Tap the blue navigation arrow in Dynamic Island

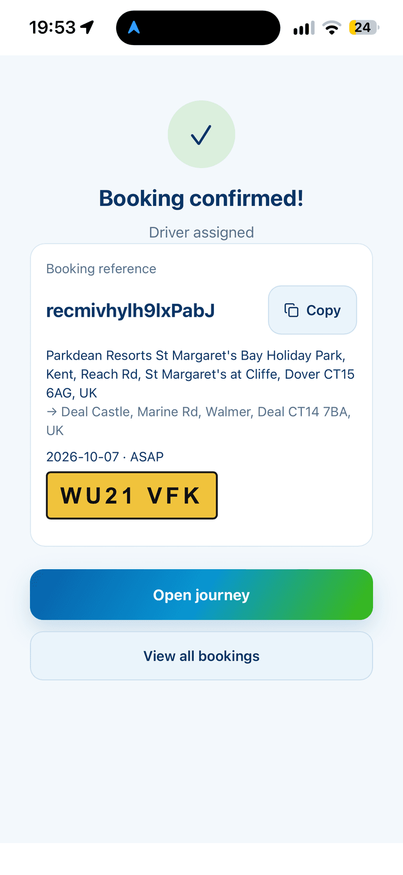pos(134,27)
